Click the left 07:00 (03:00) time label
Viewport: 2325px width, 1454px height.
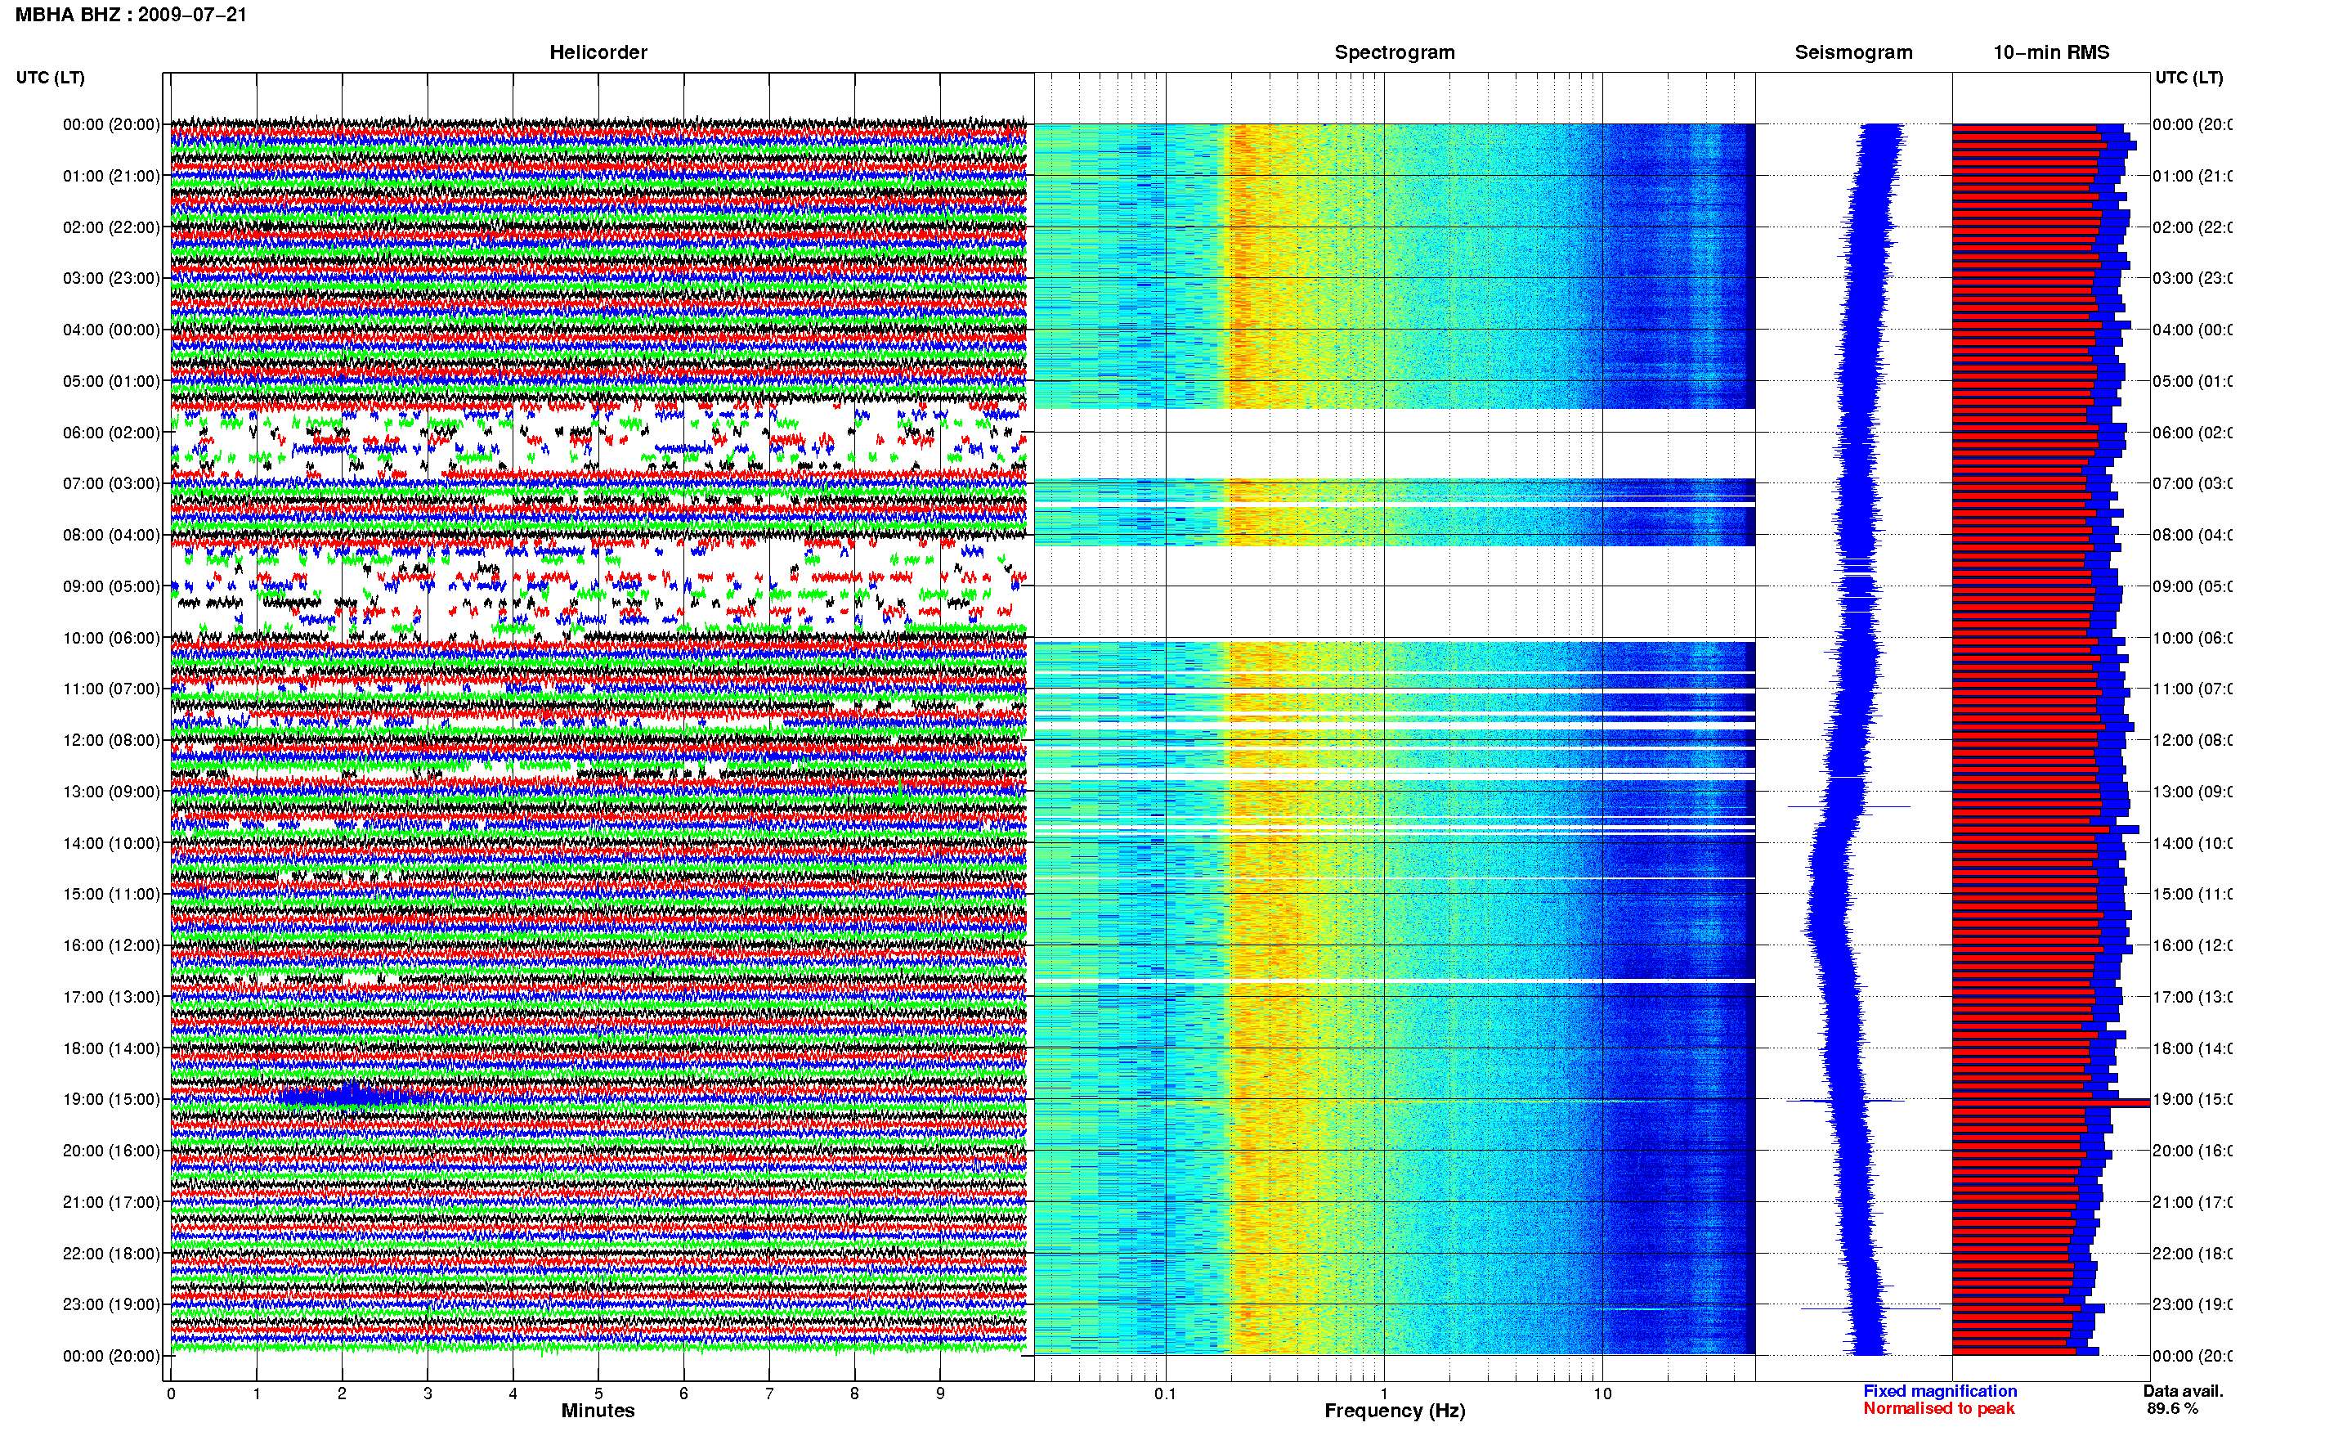[x=111, y=483]
